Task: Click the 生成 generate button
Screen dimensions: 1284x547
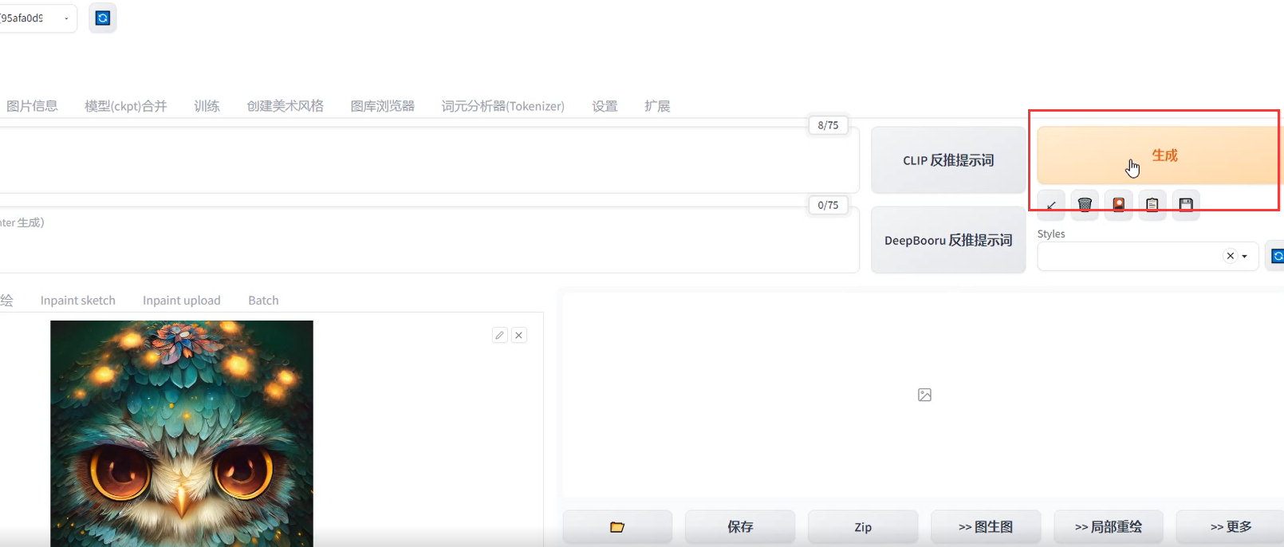Action: coord(1160,155)
